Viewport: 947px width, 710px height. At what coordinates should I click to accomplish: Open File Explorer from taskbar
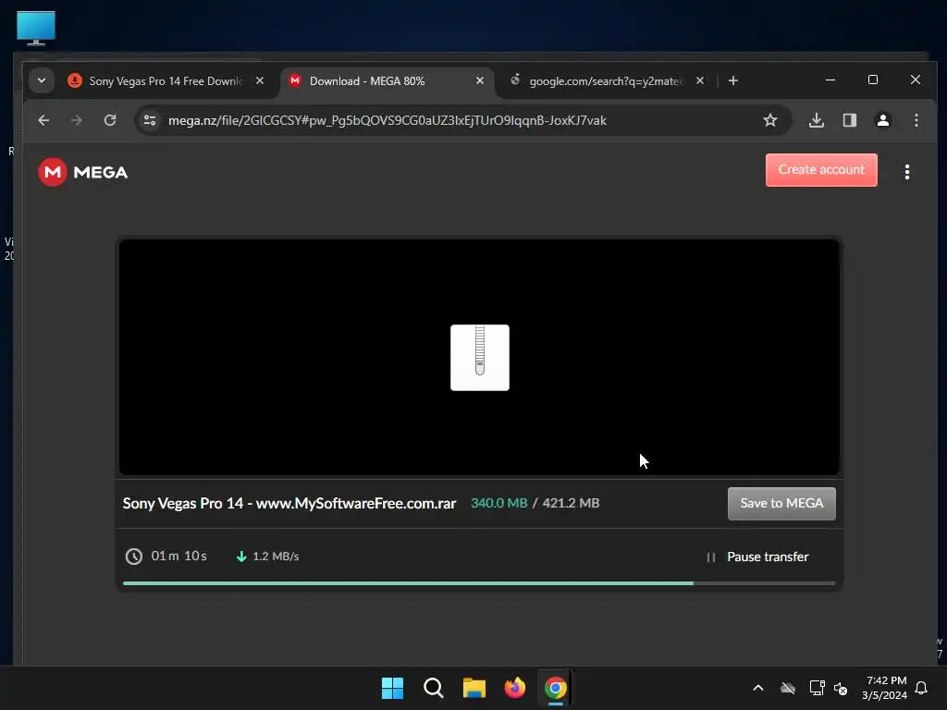(474, 688)
